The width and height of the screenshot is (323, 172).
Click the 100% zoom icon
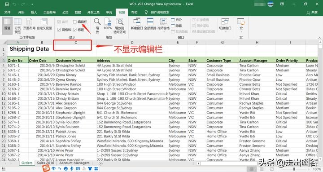pyautogui.click(x=108, y=24)
